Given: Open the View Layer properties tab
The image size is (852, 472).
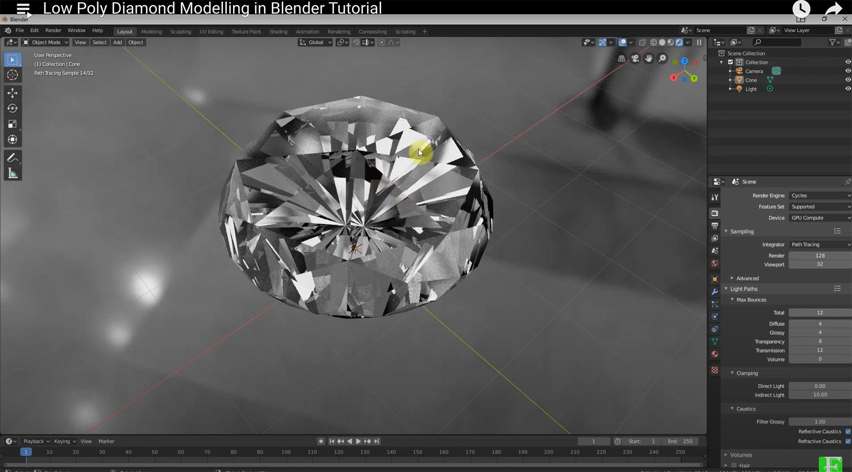Looking at the screenshot, I should pos(714,238).
